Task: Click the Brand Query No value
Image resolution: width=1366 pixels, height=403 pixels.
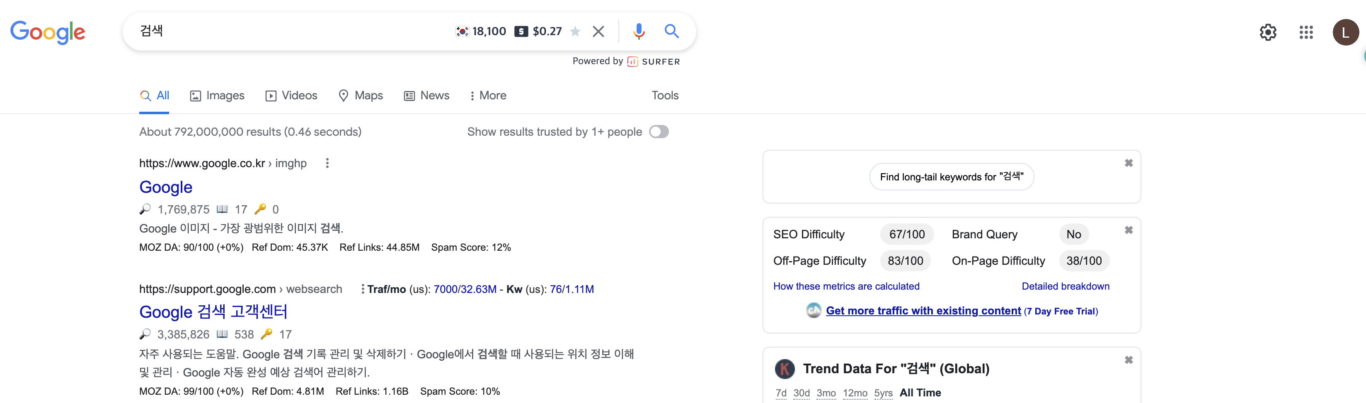Action: coord(1073,234)
